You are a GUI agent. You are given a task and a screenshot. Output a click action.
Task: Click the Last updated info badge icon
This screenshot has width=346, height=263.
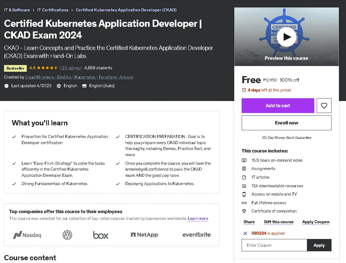(6, 86)
